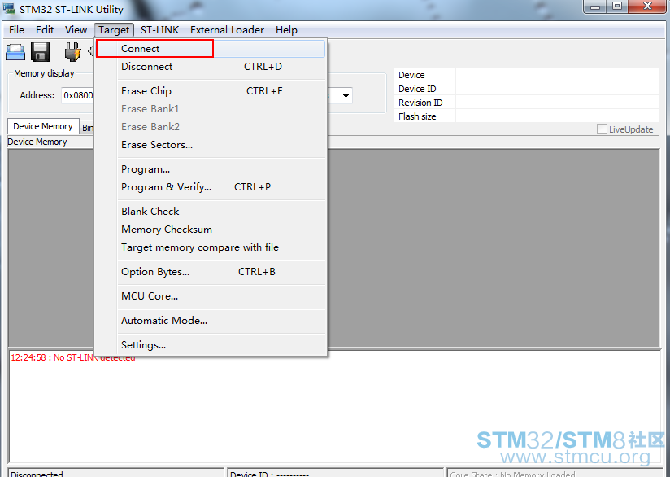Select Memory Checksum menu entry
Image resolution: width=670 pixels, height=477 pixels.
(211, 230)
